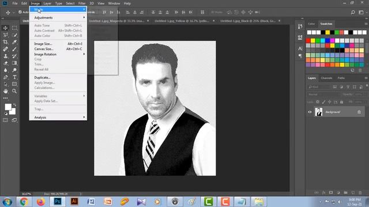Open the Paragraph panel icon
This screenshot has width=369, height=207.
(300, 56)
